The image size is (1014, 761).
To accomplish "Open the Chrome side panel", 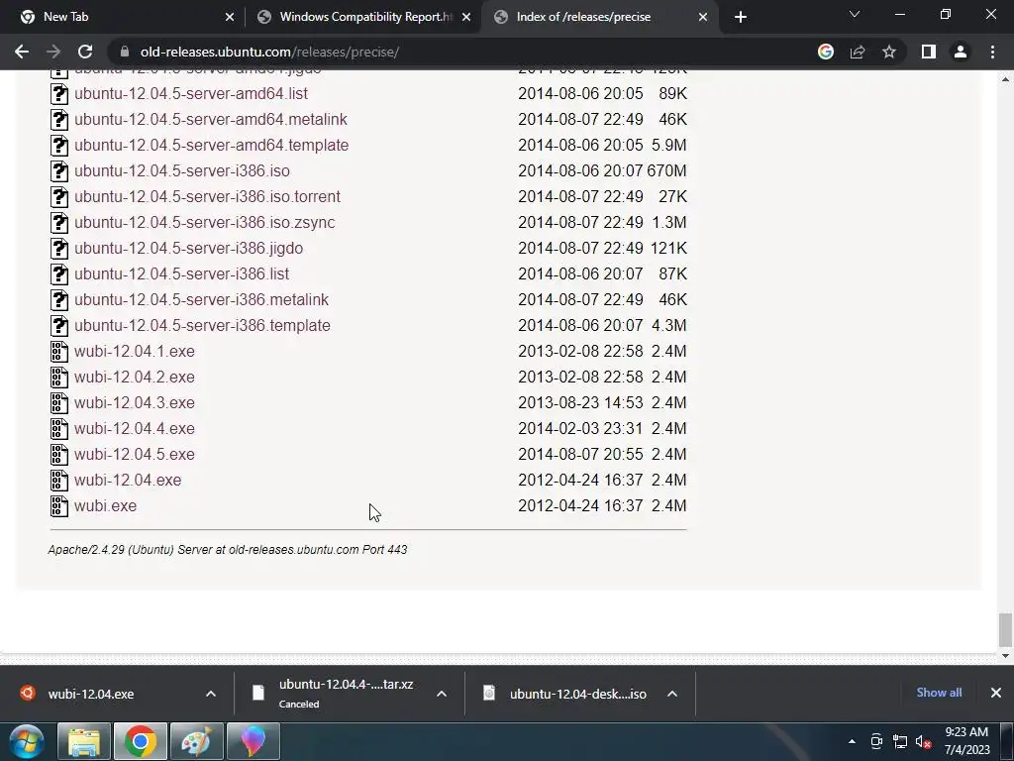I will 929,52.
